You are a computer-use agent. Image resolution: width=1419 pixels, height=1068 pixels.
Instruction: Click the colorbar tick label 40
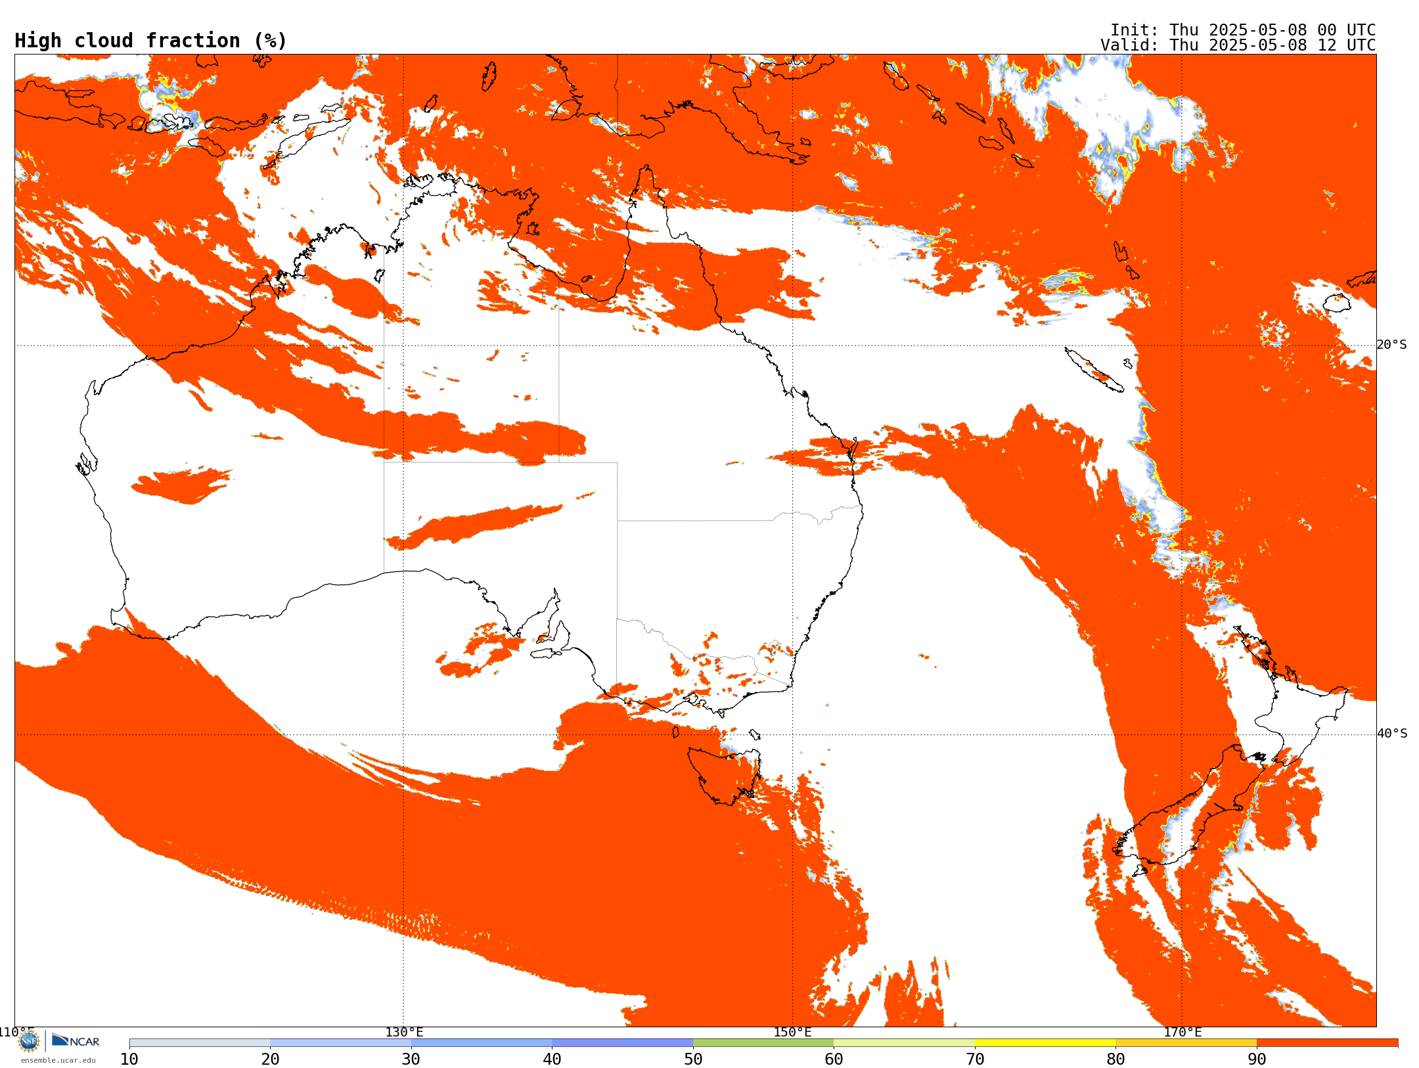552,1059
